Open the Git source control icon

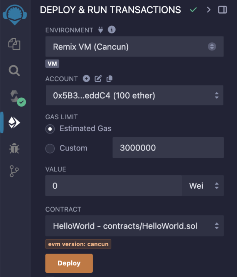pos(14,171)
